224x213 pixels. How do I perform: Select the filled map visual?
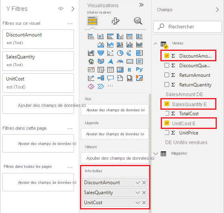point(101,62)
